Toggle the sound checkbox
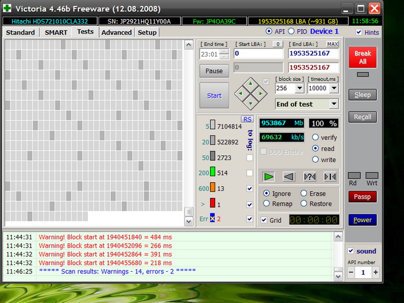 (x=351, y=251)
